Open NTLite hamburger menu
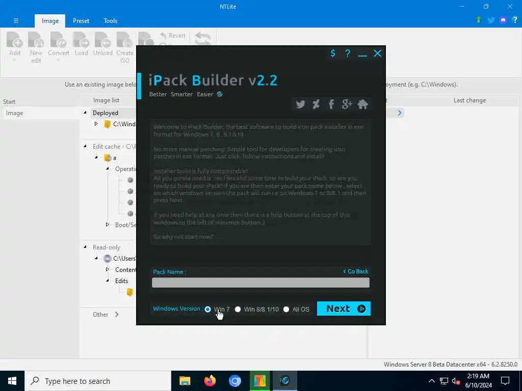Screen dimensions: 522x391 click(x=16, y=20)
